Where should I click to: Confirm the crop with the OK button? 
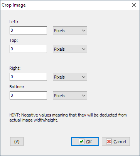(x=85, y=142)
